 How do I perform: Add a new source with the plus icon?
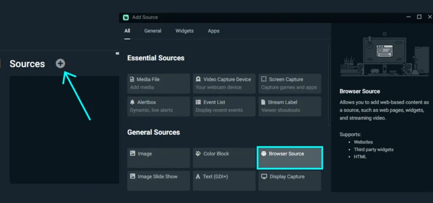tap(60, 63)
